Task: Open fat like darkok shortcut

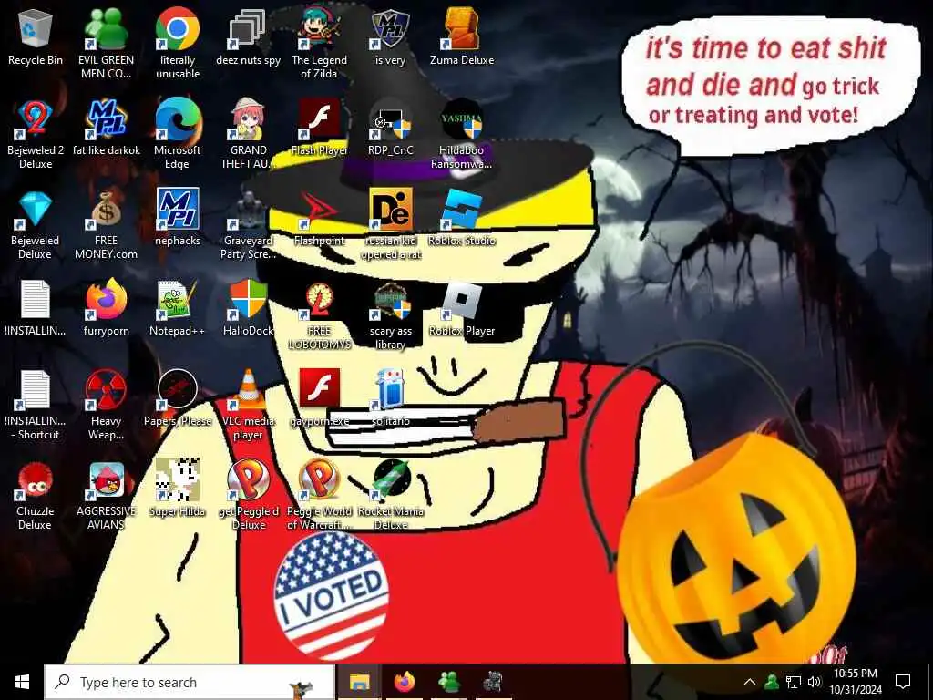Action: coord(106,127)
